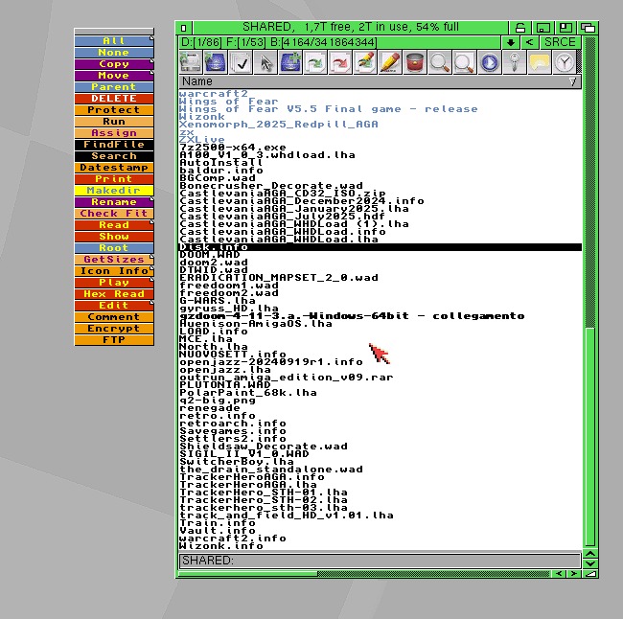
Task: Open the down-arrow lister dropdown menu
Action: tap(511, 42)
